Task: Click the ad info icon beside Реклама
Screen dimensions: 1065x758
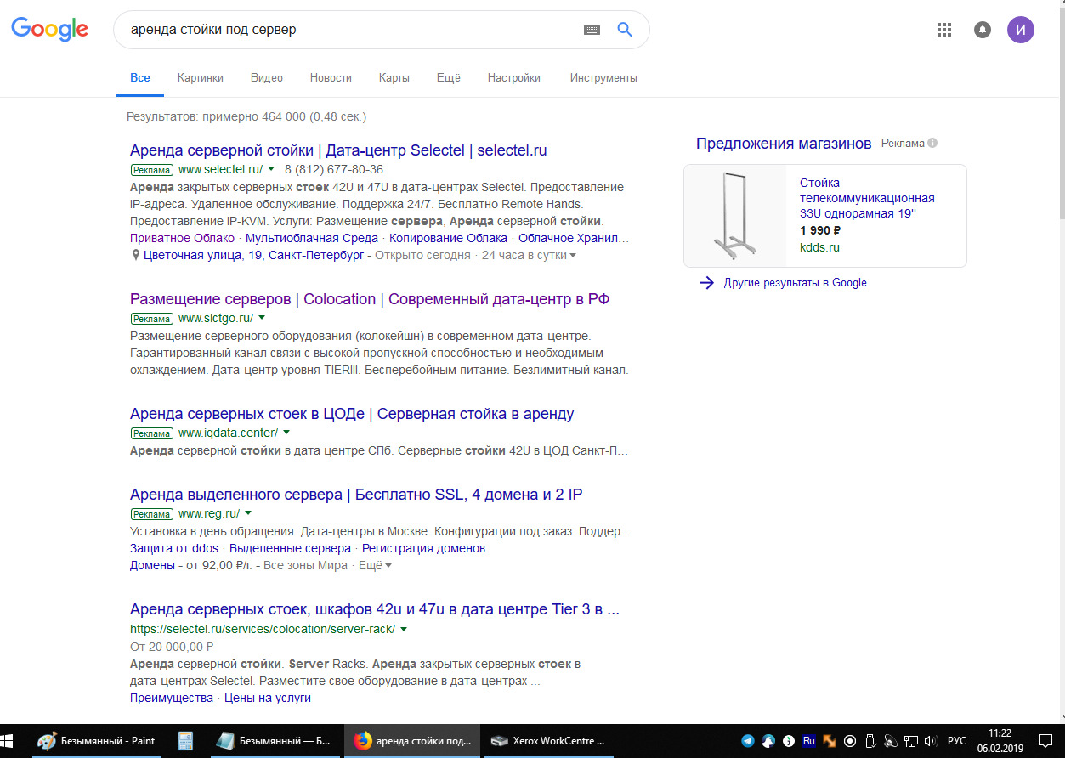Action: (932, 144)
